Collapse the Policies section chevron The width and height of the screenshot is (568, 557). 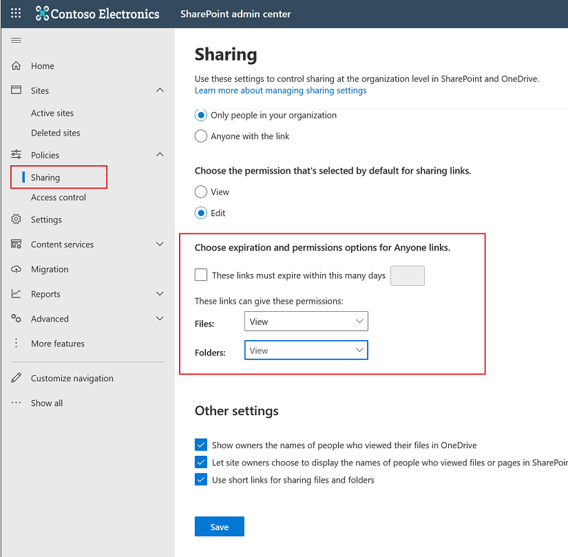tap(160, 154)
